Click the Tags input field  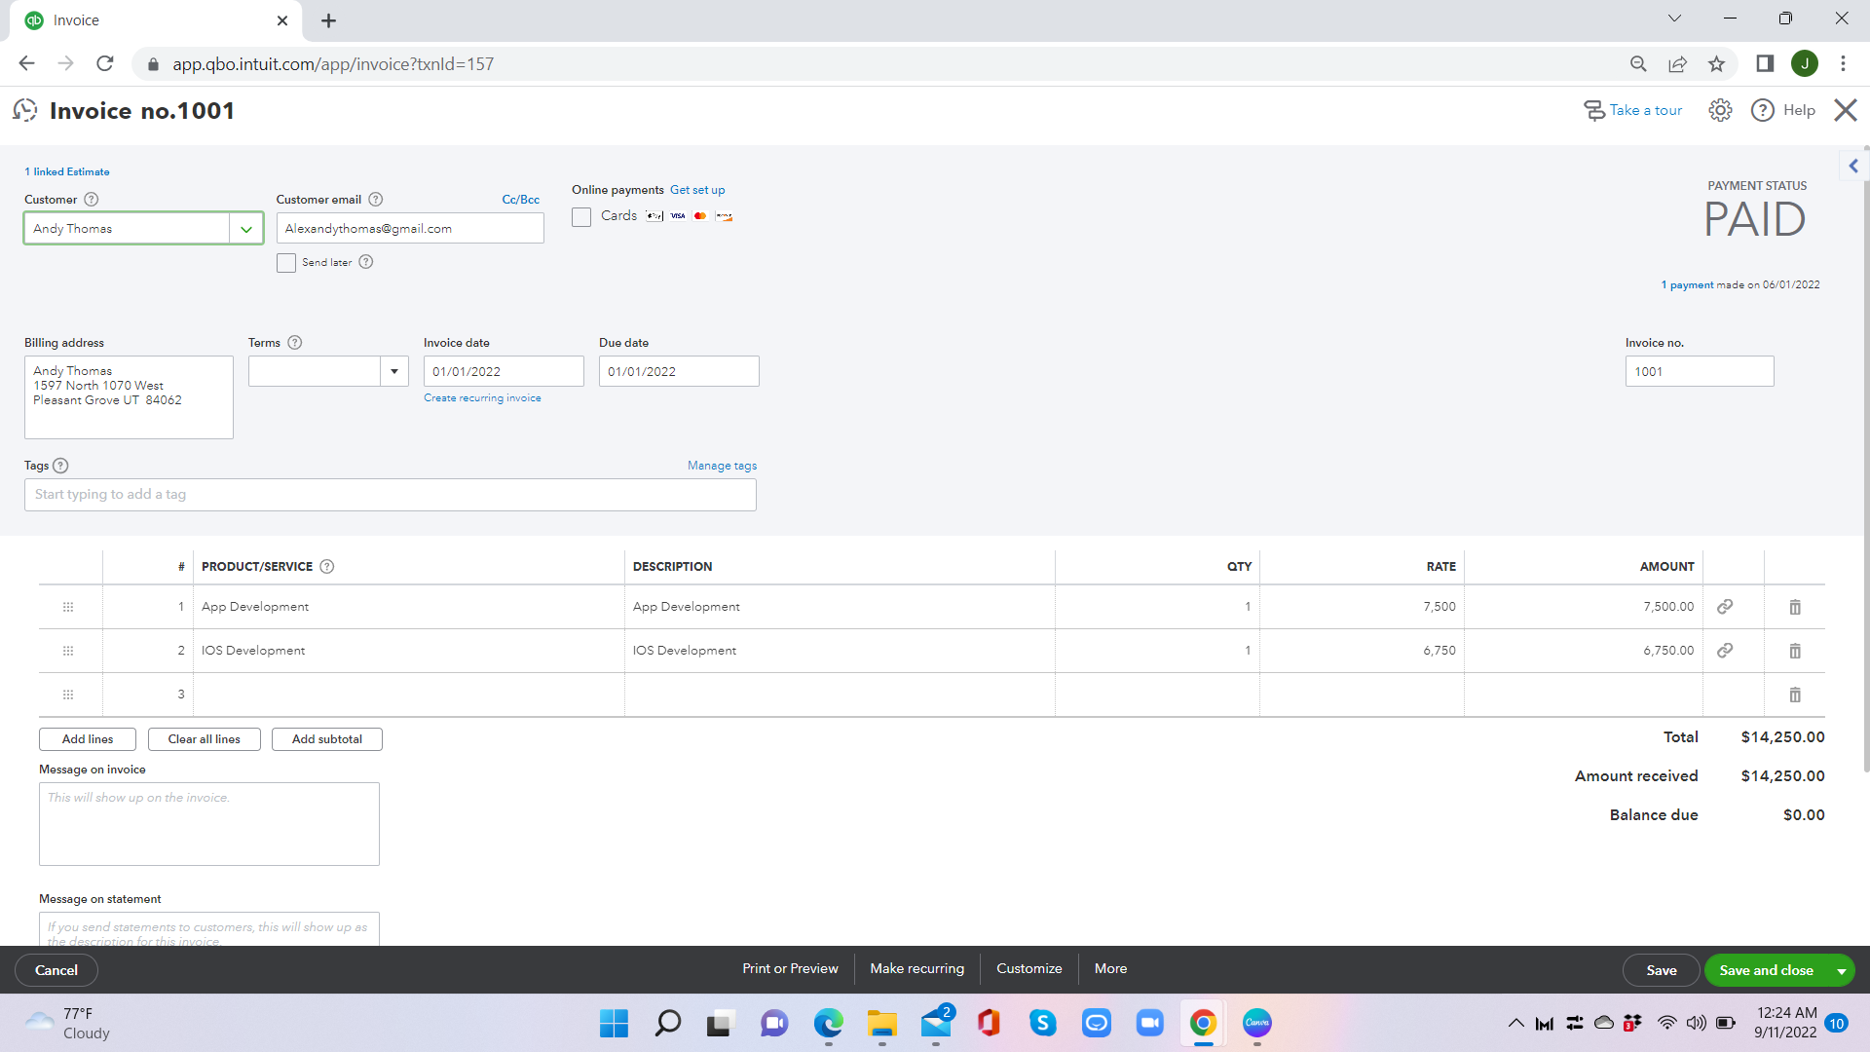click(x=390, y=495)
